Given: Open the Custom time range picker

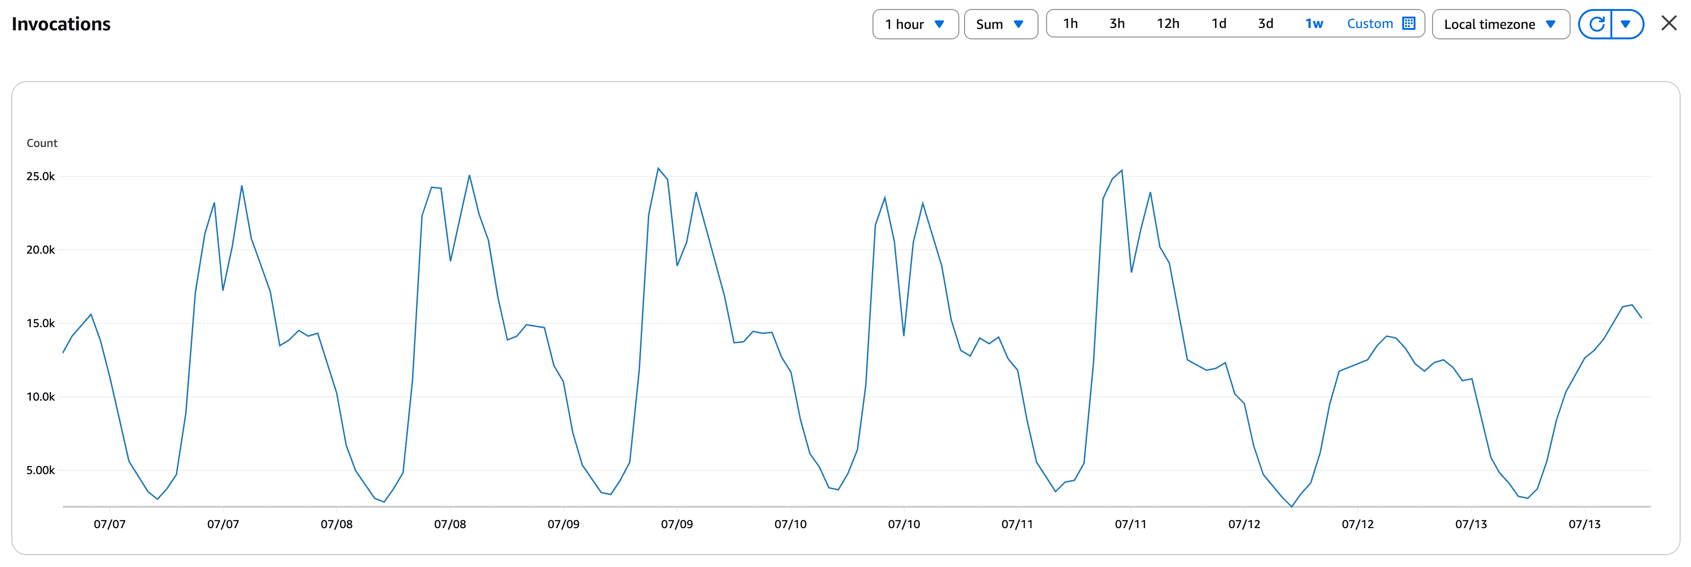Looking at the screenshot, I should tap(1369, 24).
